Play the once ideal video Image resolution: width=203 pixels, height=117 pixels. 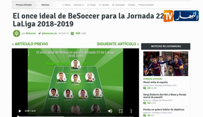coord(20,111)
